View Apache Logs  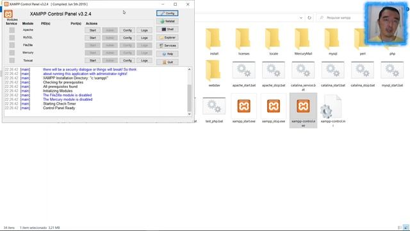(144, 30)
